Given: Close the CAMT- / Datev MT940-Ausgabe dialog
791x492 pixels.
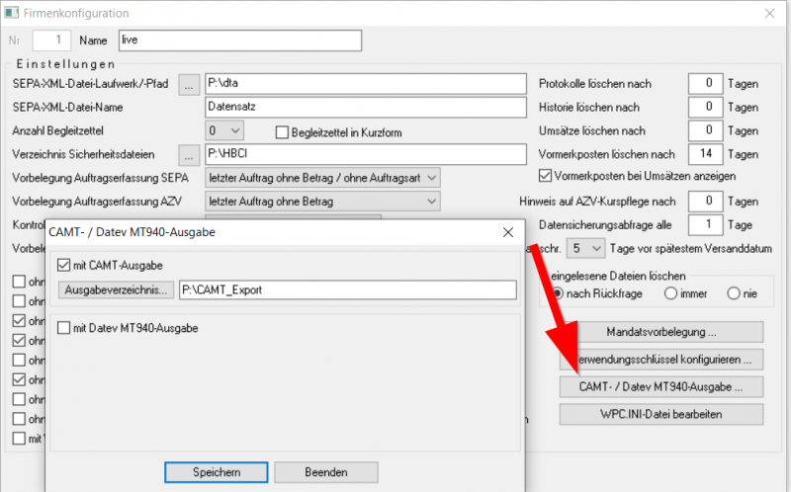Looking at the screenshot, I should (507, 233).
